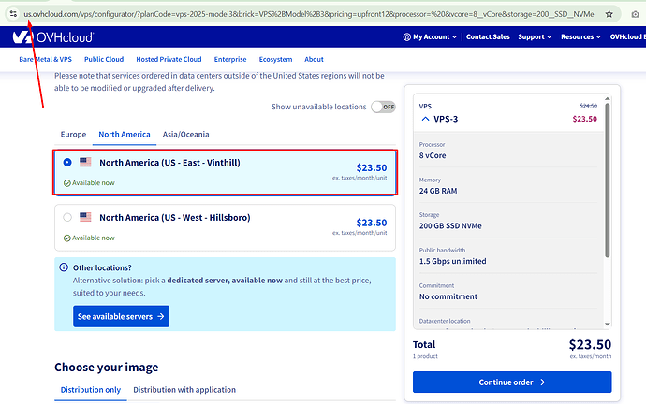
Task: Select the US - West - Hillsboro radio button
Action: point(67,217)
